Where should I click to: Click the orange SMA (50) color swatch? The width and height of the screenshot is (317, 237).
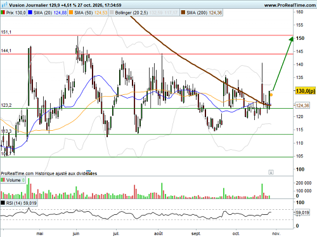tap(71, 13)
